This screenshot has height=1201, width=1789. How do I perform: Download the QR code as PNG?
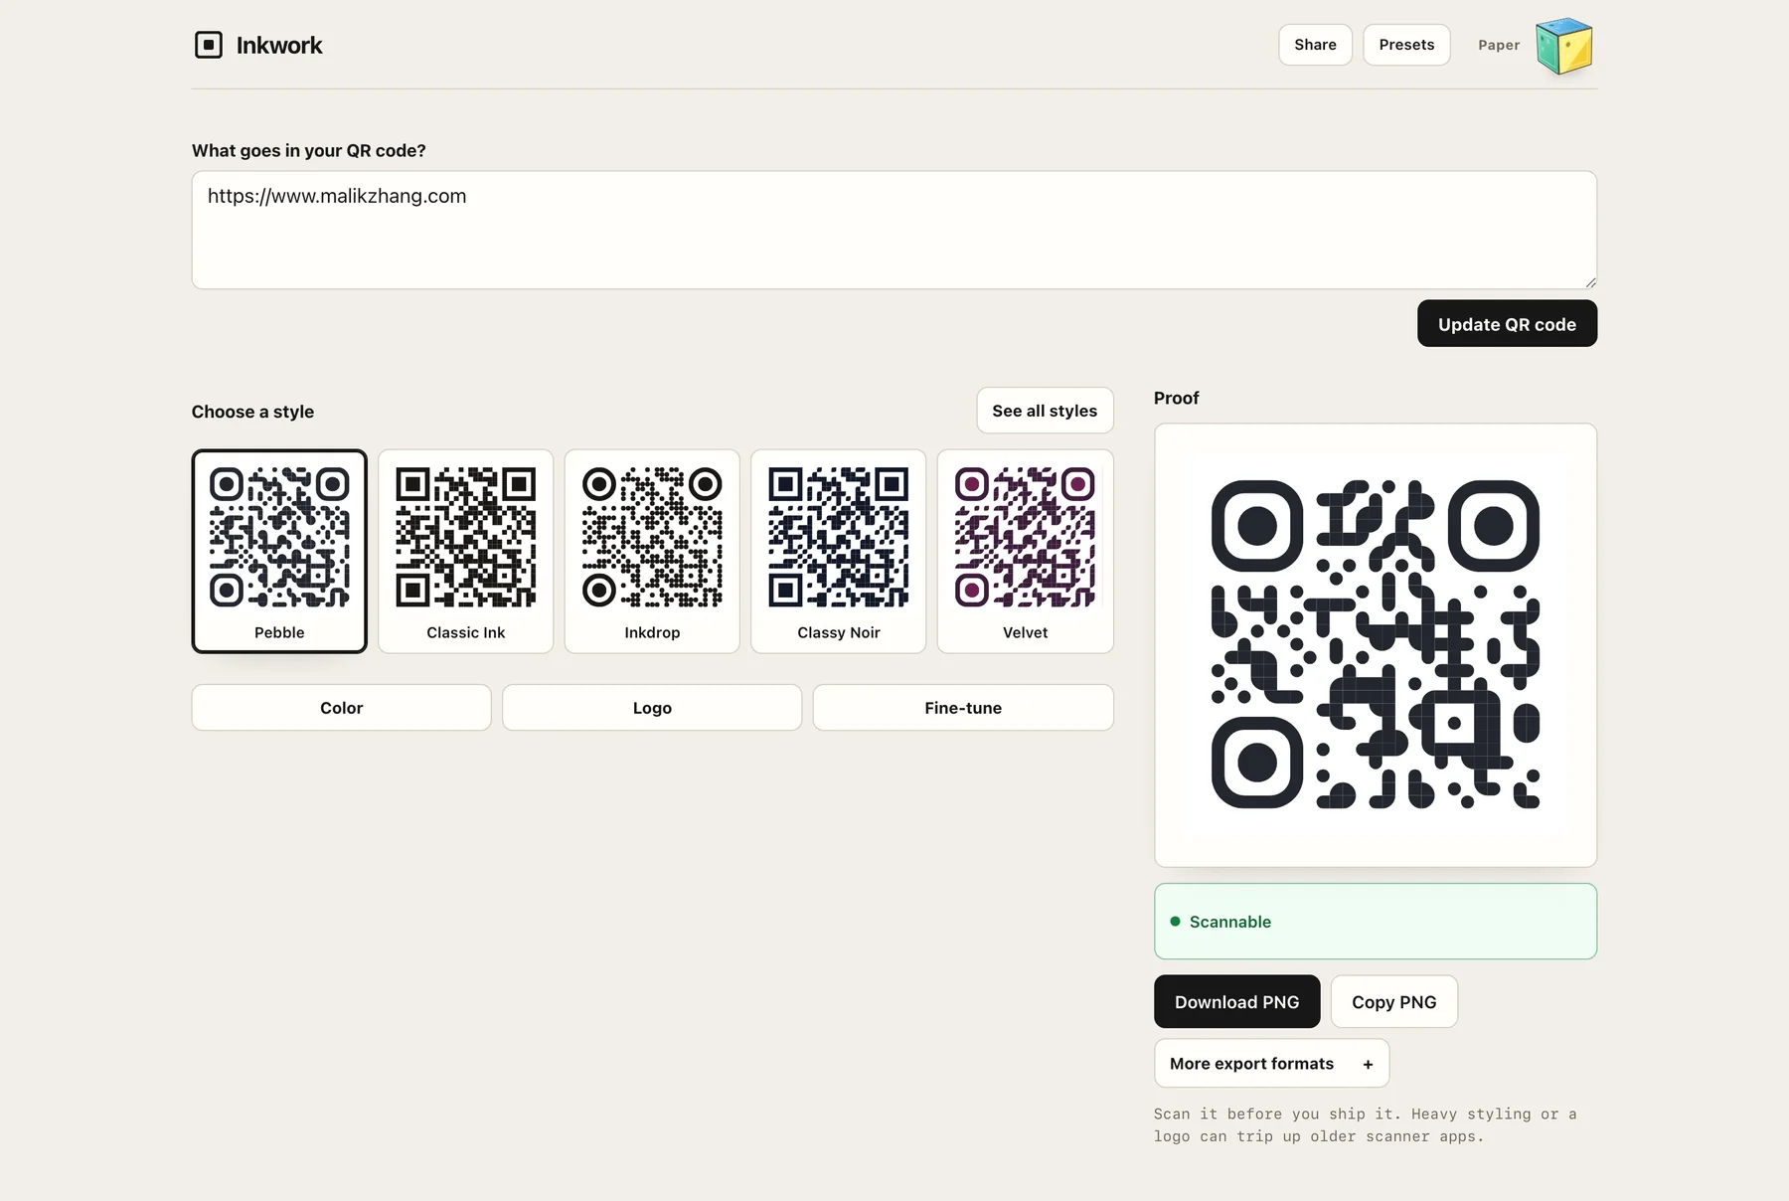click(x=1236, y=1001)
